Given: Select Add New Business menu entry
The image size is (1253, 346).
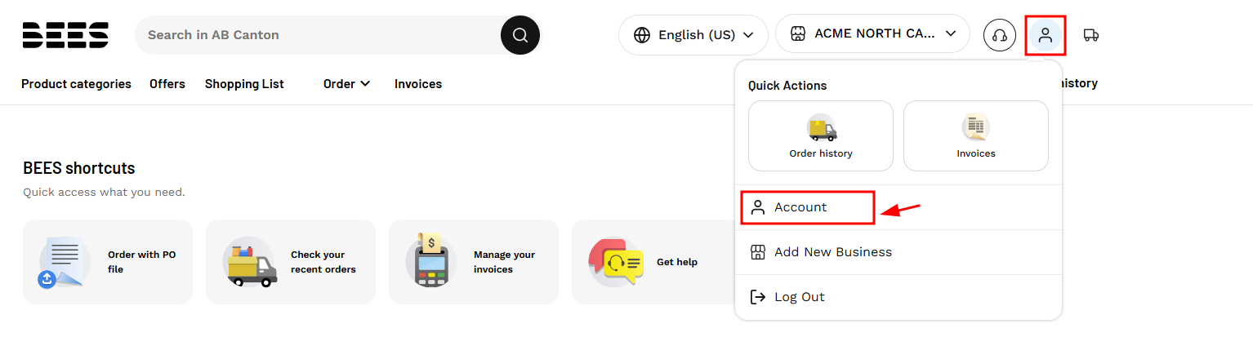Looking at the screenshot, I should coord(899,252).
